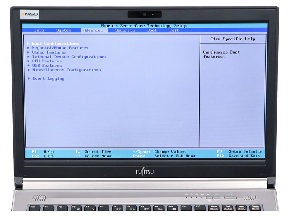Image resolution: width=289 pixels, height=217 pixels.
Task: Open Internal Device Configurations
Action: pyautogui.click(x=69, y=57)
